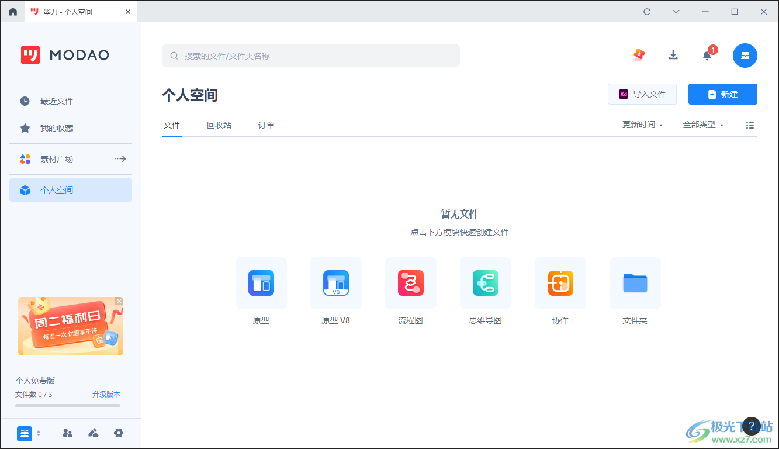This screenshot has height=449, width=779.
Task: Open the 更新时间 sort dropdown
Action: [642, 125]
